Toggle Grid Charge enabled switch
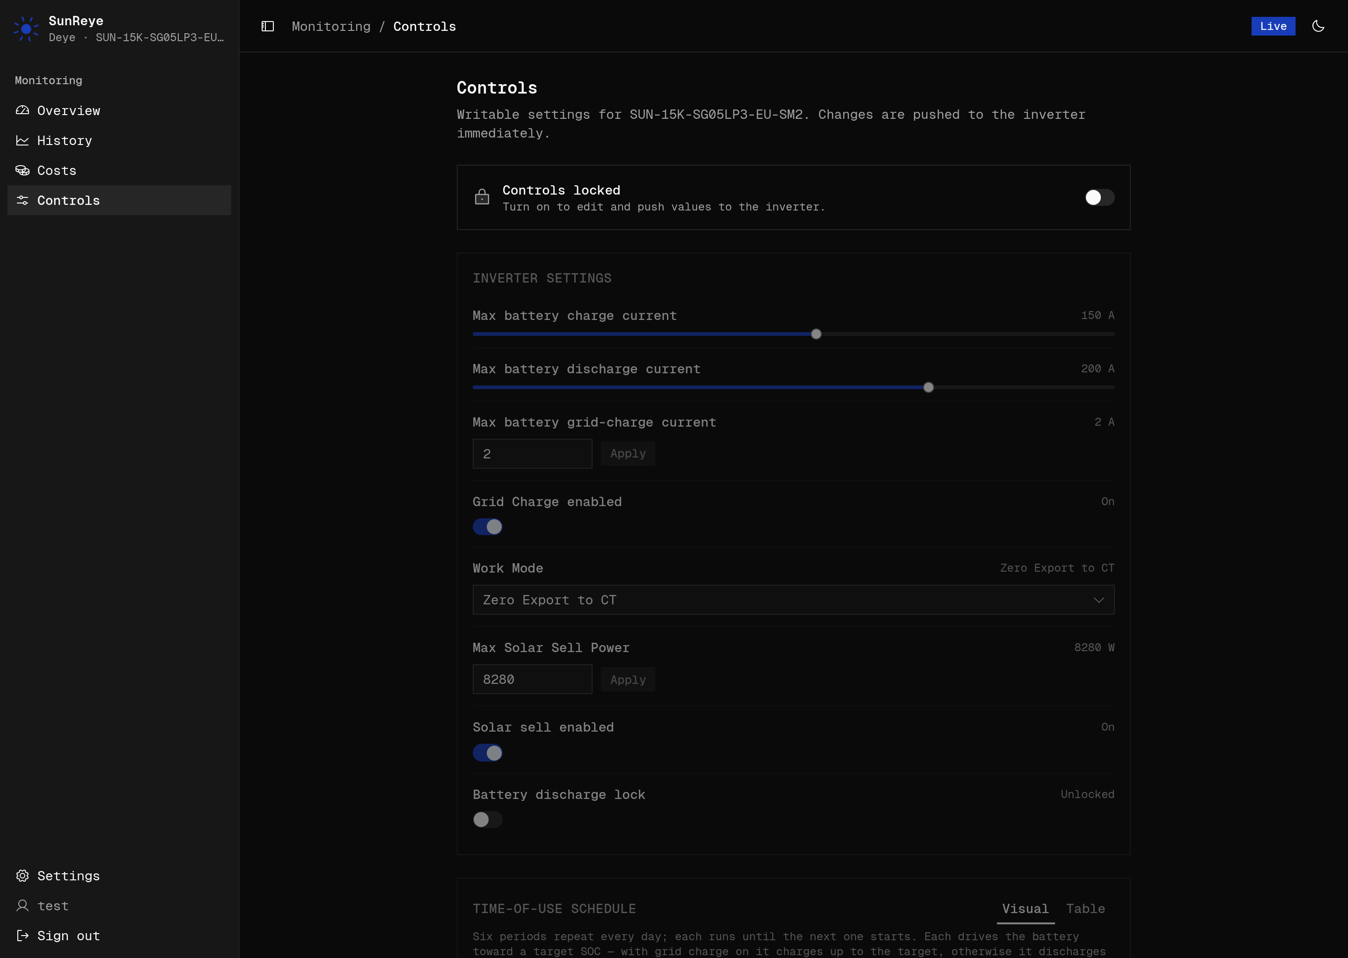The width and height of the screenshot is (1348, 958). (x=488, y=527)
